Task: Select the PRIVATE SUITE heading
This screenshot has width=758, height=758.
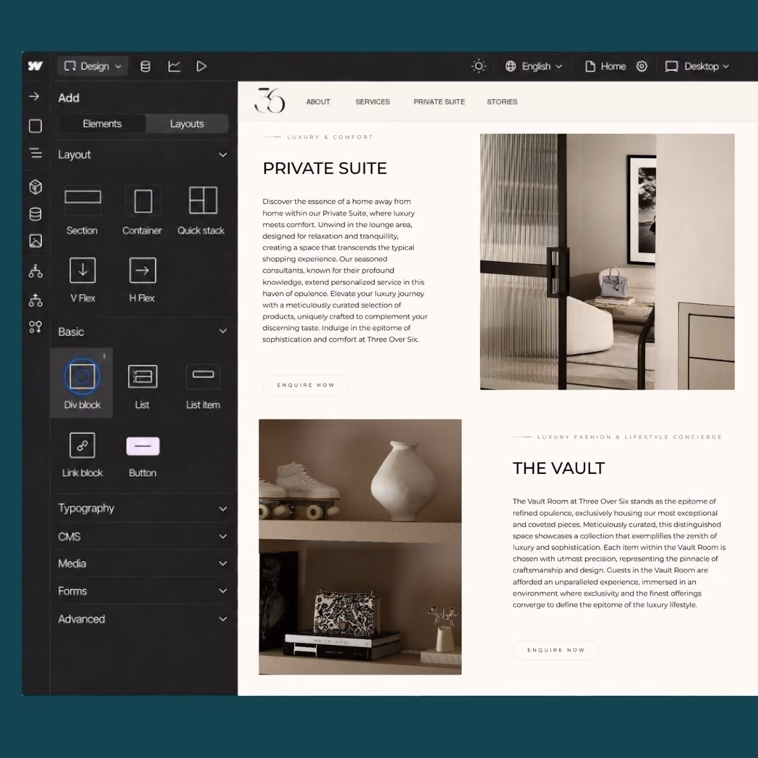Action: [325, 168]
